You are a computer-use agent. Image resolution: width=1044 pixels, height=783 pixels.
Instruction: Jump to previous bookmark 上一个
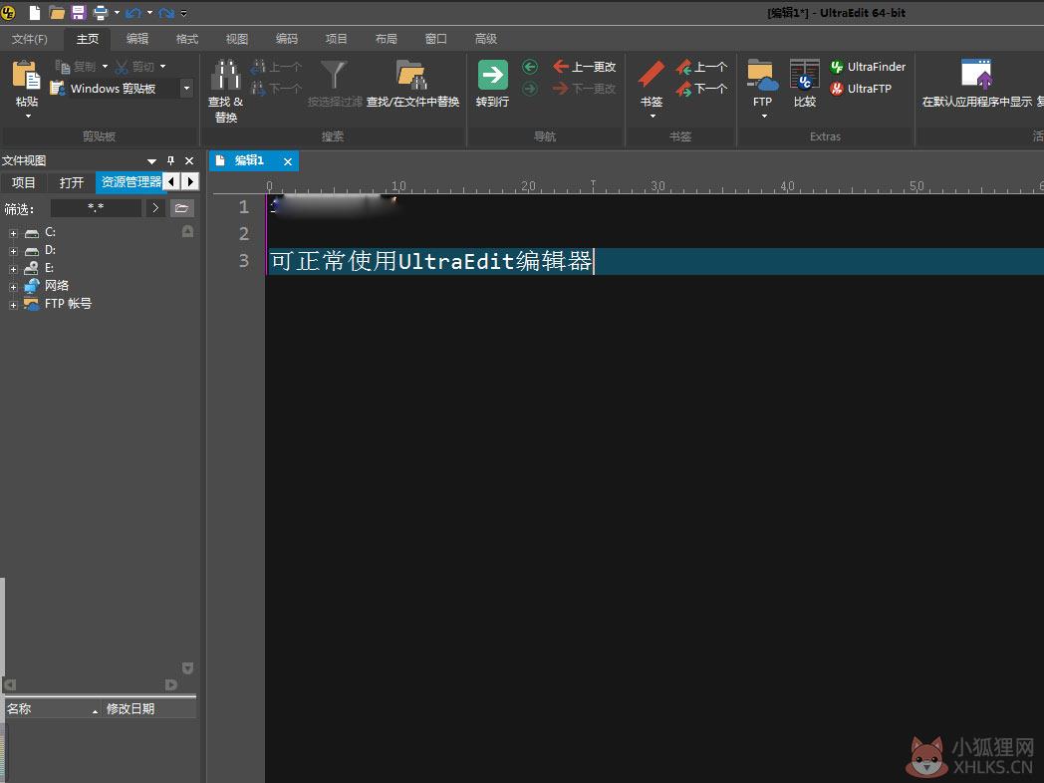coord(701,67)
